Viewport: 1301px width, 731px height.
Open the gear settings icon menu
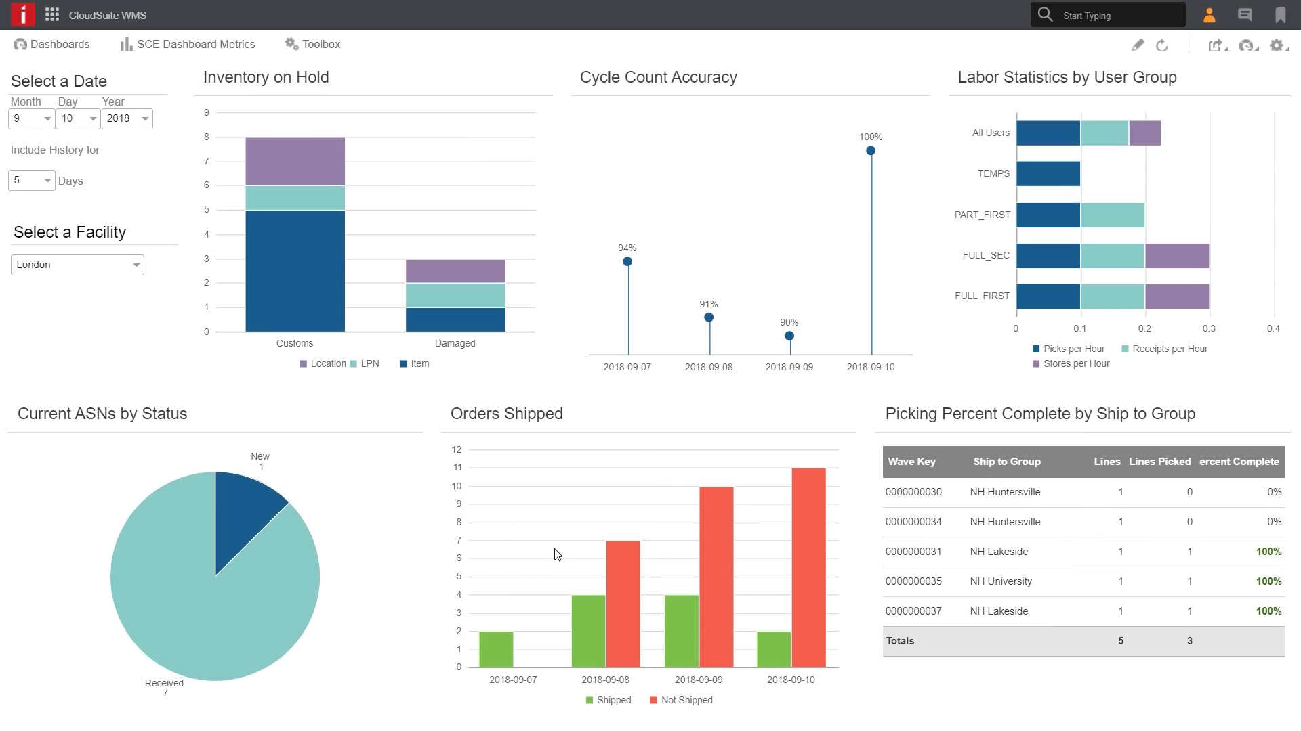click(x=1278, y=45)
